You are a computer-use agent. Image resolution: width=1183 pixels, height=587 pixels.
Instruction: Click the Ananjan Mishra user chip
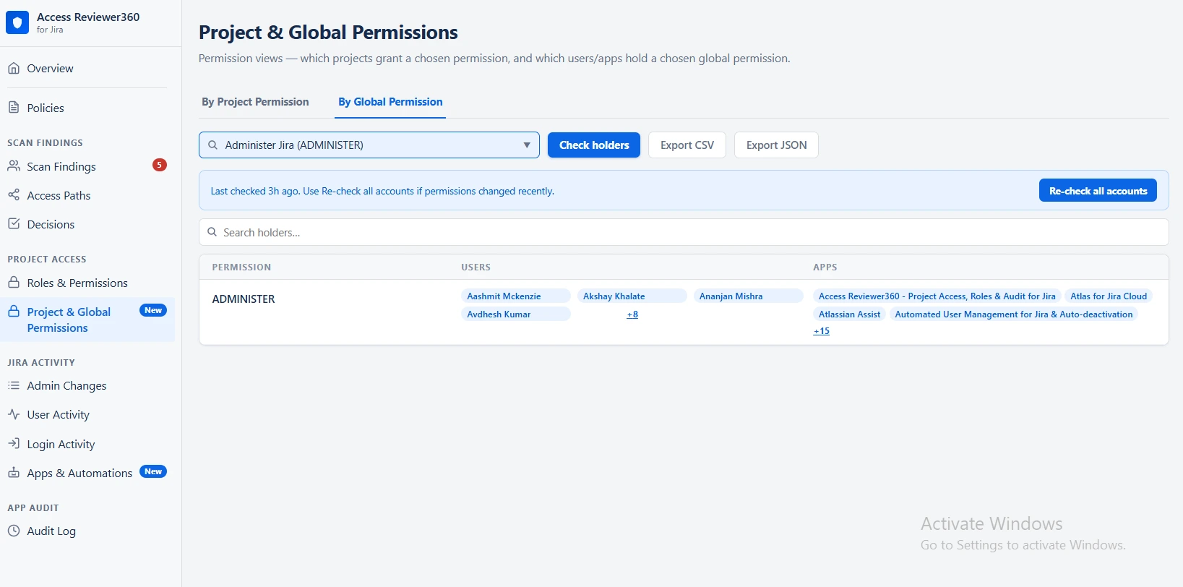click(x=748, y=296)
